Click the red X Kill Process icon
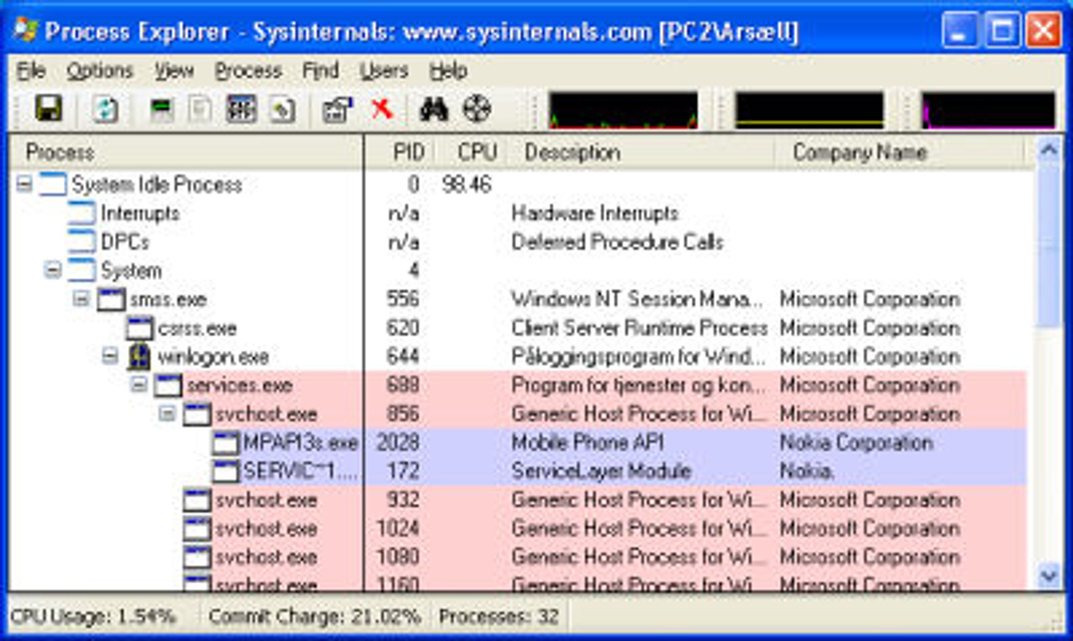Viewport: 1073px width, 641px height. (382, 109)
